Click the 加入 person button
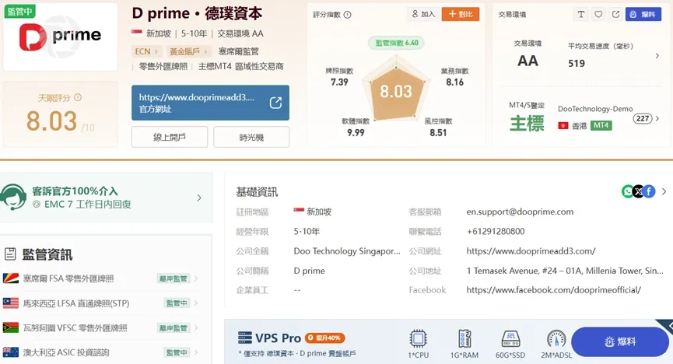 (423, 14)
